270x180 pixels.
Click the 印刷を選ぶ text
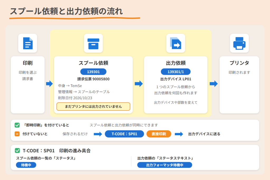click(x=28, y=72)
